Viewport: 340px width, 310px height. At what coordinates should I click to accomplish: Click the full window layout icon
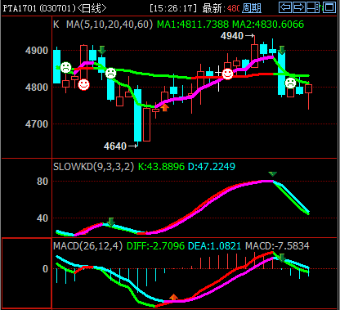point(329,7)
